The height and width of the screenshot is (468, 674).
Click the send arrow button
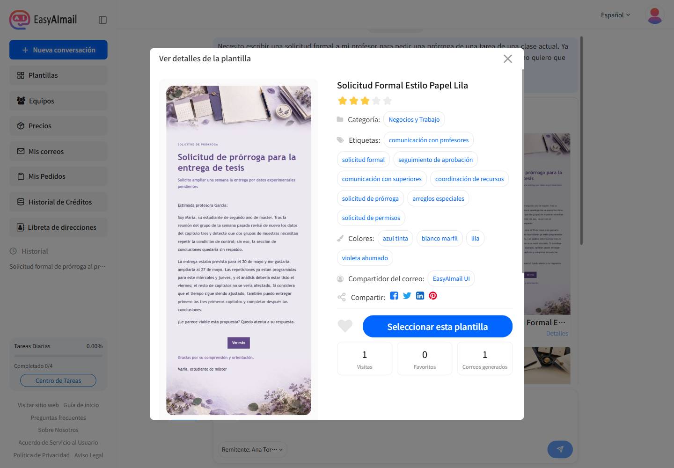pos(560,449)
